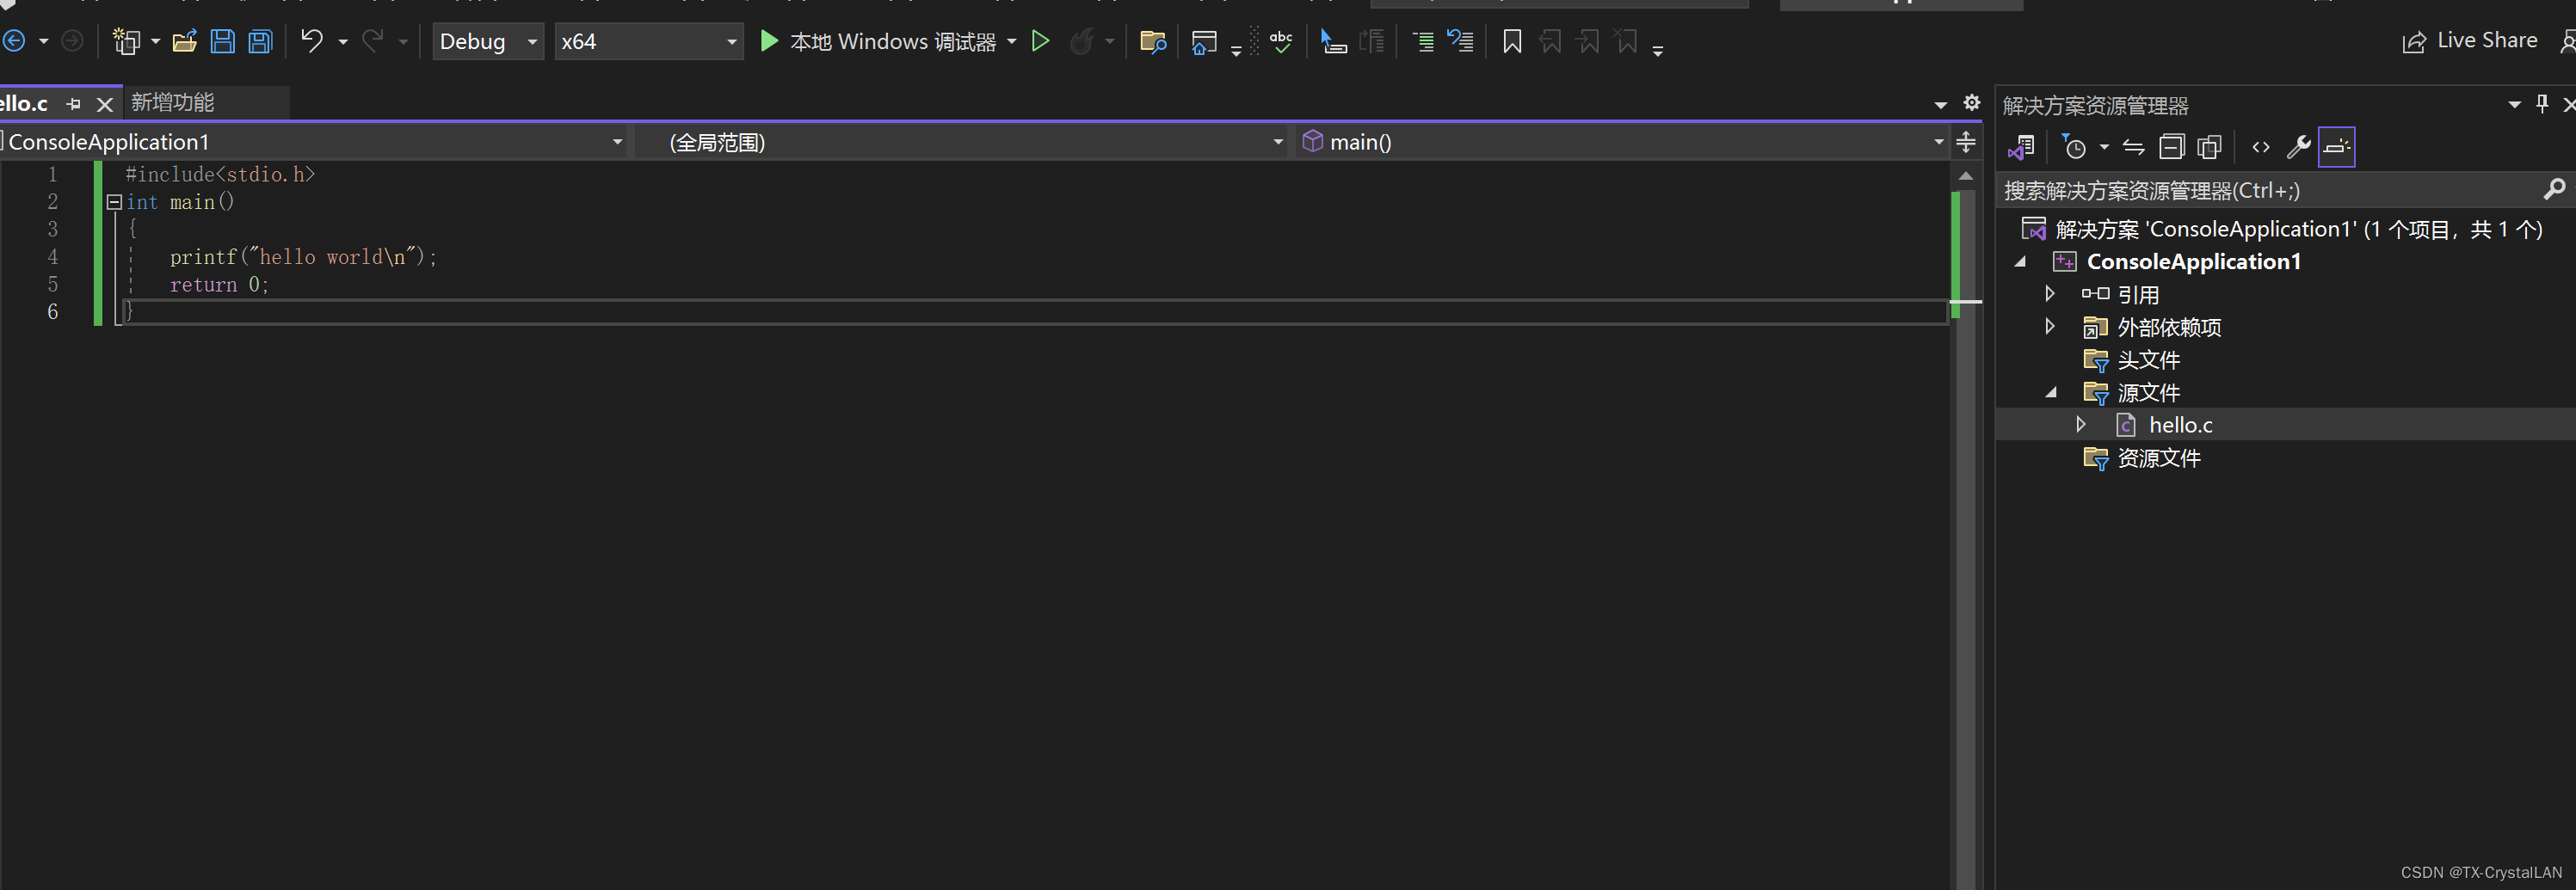2576x890 pixels.
Task: Click the Save All icon
Action: click(x=259, y=41)
